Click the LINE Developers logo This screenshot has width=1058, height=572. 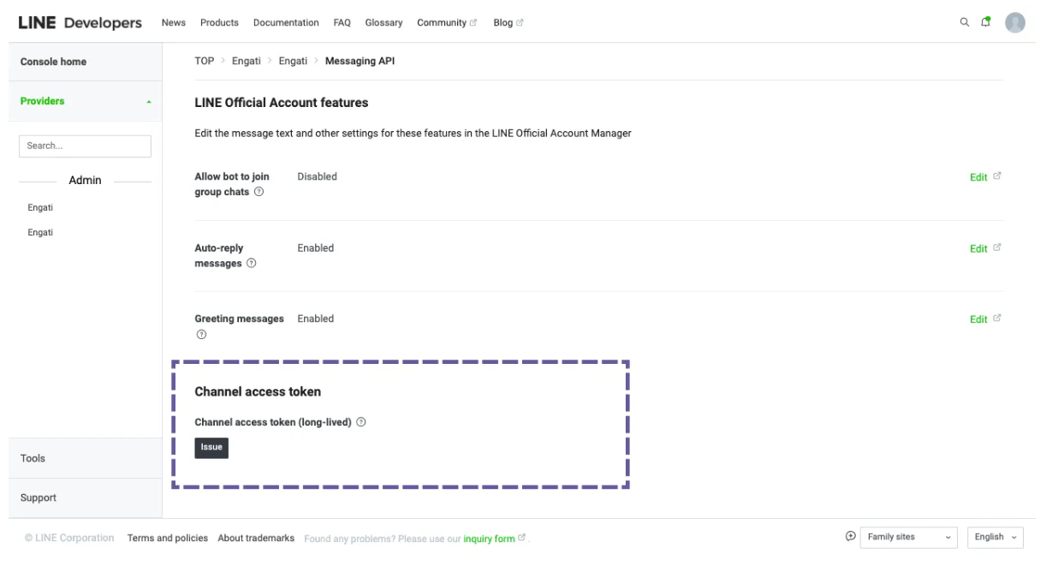click(80, 22)
